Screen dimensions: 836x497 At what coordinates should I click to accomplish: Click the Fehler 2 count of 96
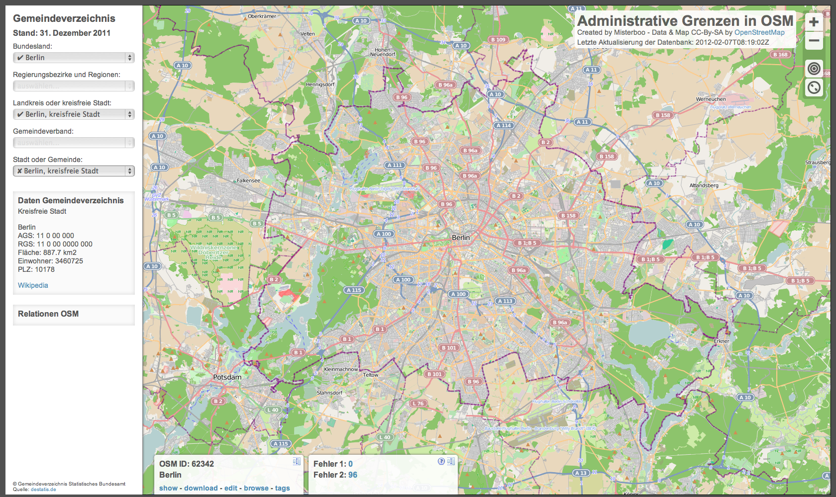[x=353, y=475]
